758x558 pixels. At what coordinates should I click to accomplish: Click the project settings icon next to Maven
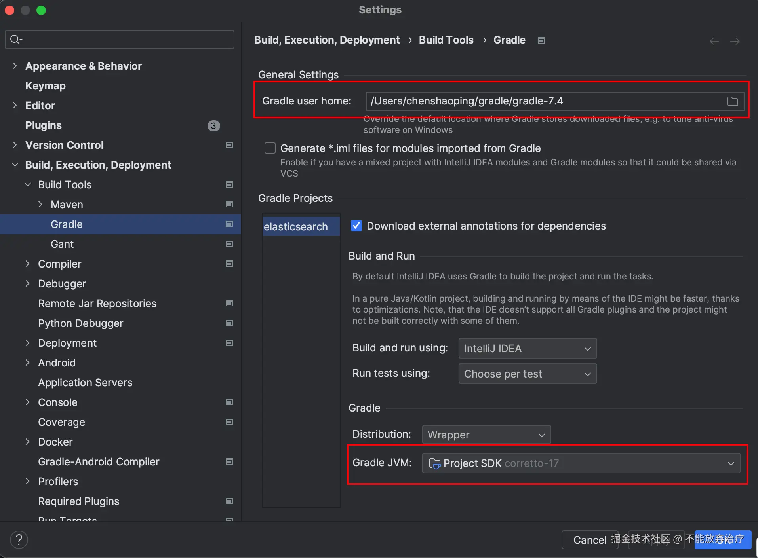[x=229, y=205]
